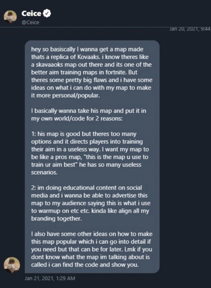211x288 pixels.
Task: Click the last line "called i can find the code"
Action: click(x=85, y=265)
